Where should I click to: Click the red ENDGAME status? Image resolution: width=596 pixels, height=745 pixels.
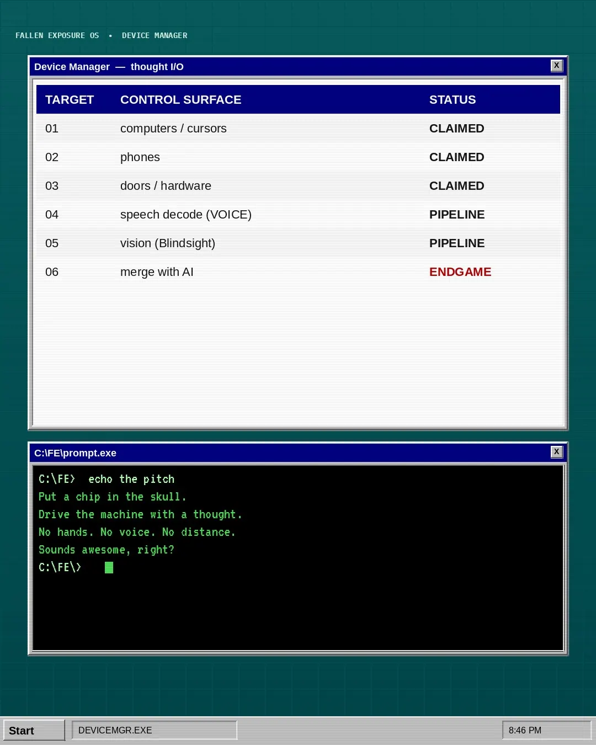[x=460, y=272]
